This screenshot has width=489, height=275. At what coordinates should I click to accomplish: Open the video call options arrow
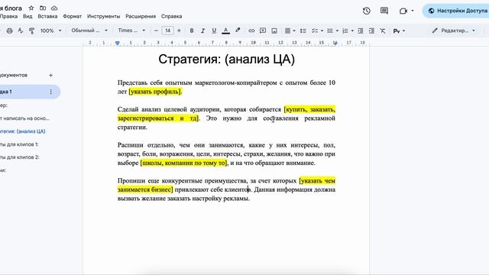tap(413, 11)
